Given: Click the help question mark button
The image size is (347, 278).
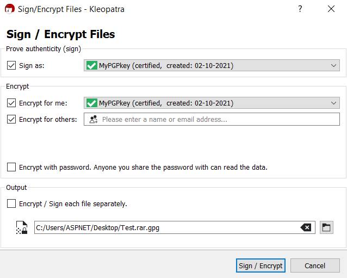Looking at the screenshot, I should pyautogui.click(x=300, y=9).
